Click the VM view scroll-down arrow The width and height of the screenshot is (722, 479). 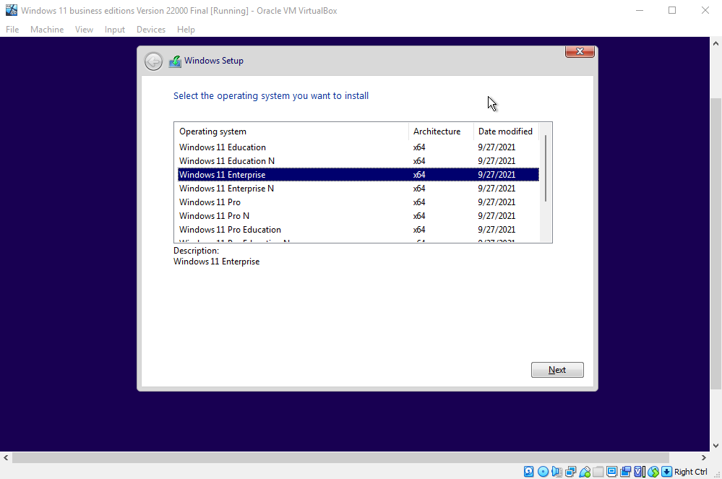715,446
